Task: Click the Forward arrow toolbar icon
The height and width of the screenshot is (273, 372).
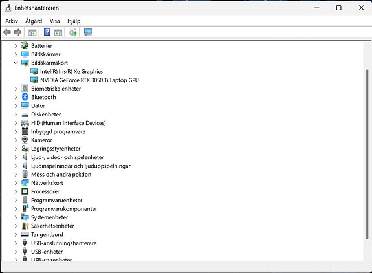Action: [x=18, y=32]
